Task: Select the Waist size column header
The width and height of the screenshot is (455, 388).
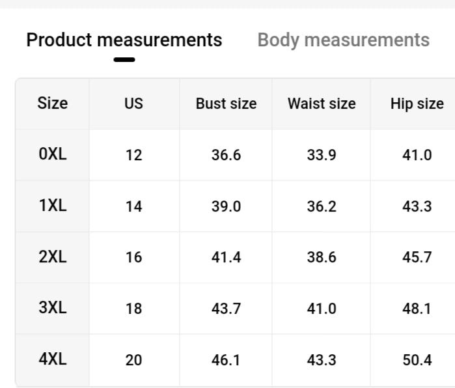Action: (x=322, y=104)
